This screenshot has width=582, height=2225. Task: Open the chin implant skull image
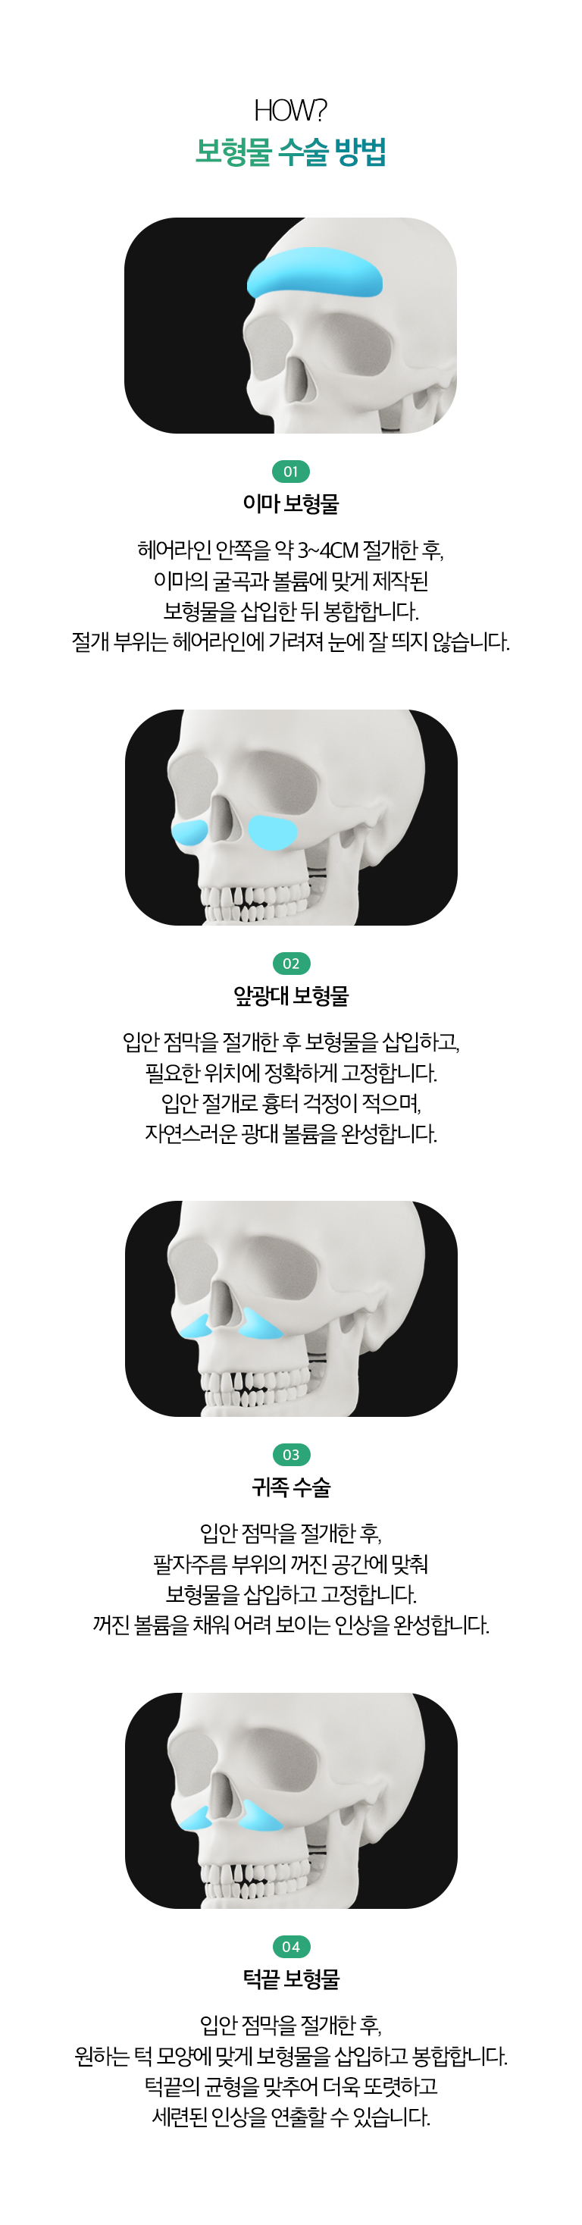click(290, 1800)
